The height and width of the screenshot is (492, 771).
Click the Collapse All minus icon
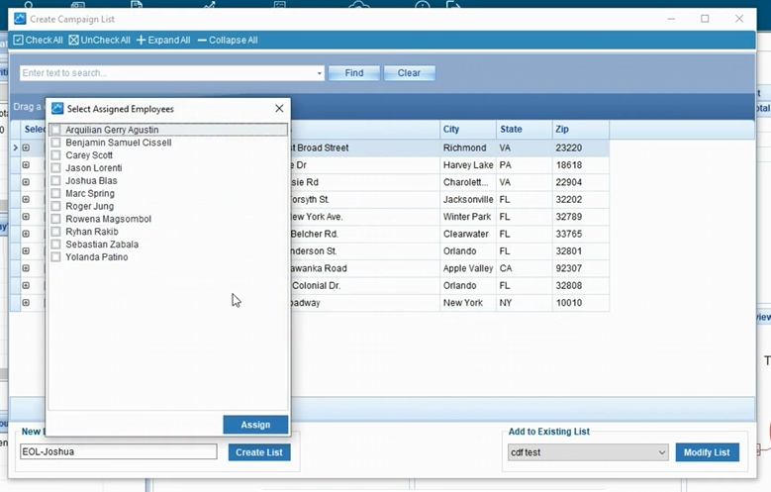point(202,41)
